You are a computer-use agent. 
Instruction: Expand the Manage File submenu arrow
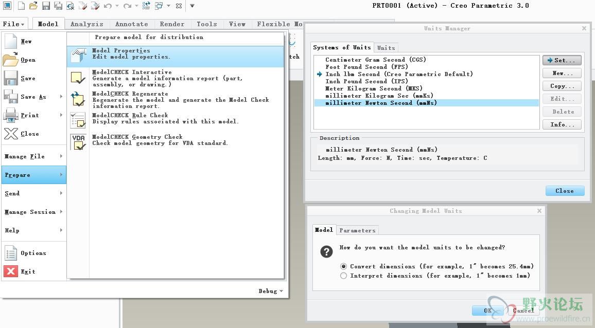[x=61, y=156]
